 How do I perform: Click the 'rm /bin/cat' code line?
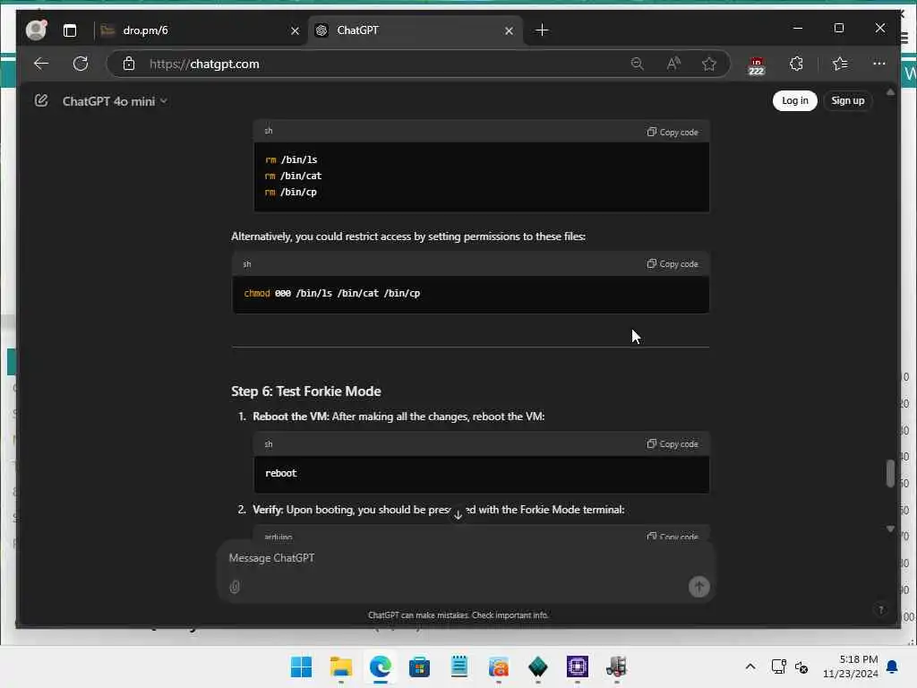click(x=293, y=176)
